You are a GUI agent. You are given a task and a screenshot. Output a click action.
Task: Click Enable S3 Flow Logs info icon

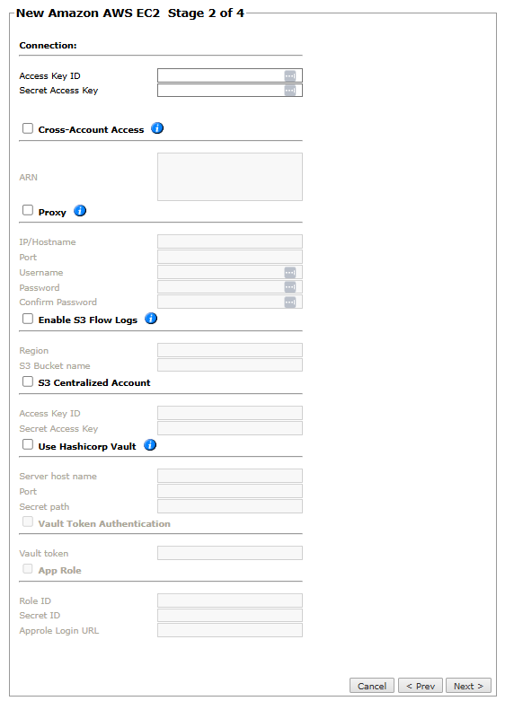pos(151,319)
